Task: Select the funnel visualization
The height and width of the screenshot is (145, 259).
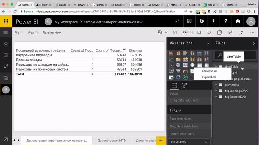Action: pos(178,71)
